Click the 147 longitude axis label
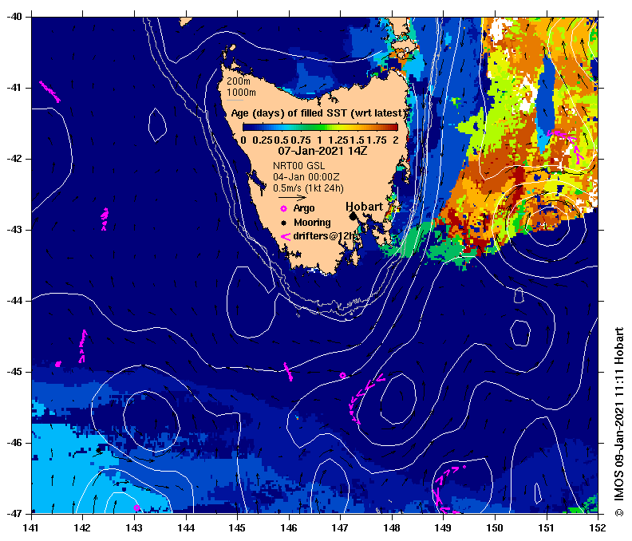 340,528
